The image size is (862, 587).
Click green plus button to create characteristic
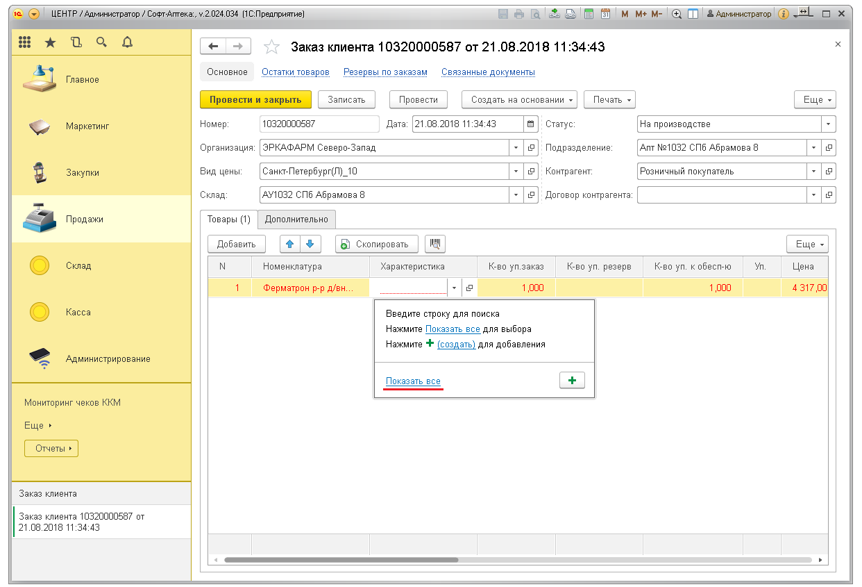pos(572,381)
